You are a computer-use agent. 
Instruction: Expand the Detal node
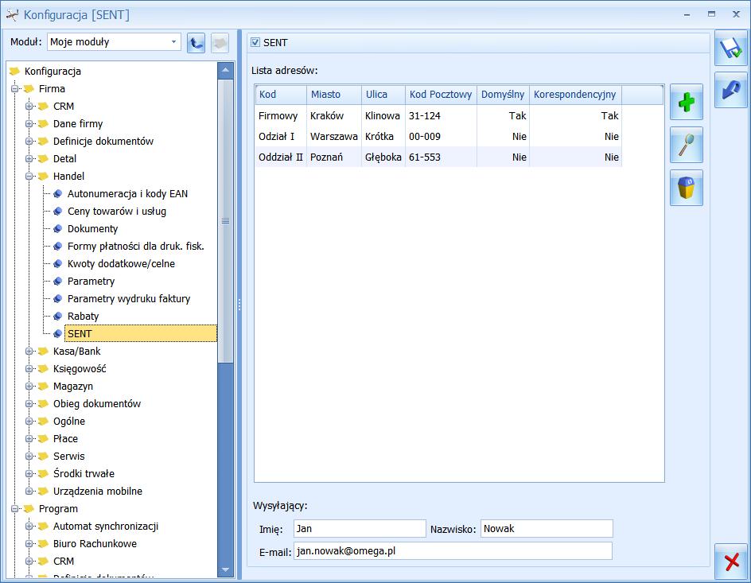(x=29, y=159)
